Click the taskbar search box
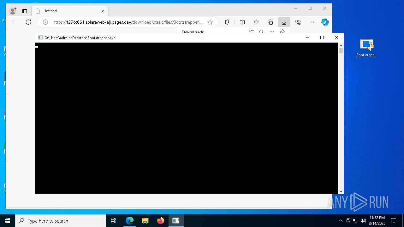Image resolution: width=404 pixels, height=227 pixels. click(61, 221)
